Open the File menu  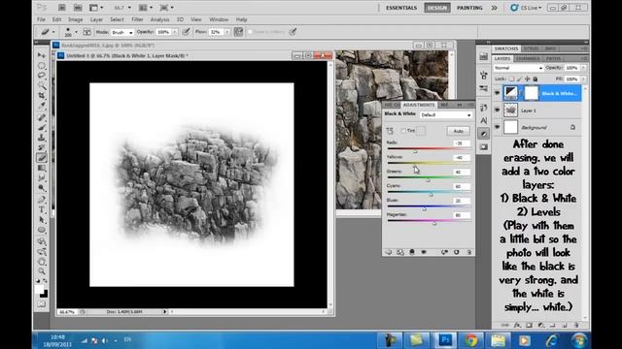(x=41, y=19)
